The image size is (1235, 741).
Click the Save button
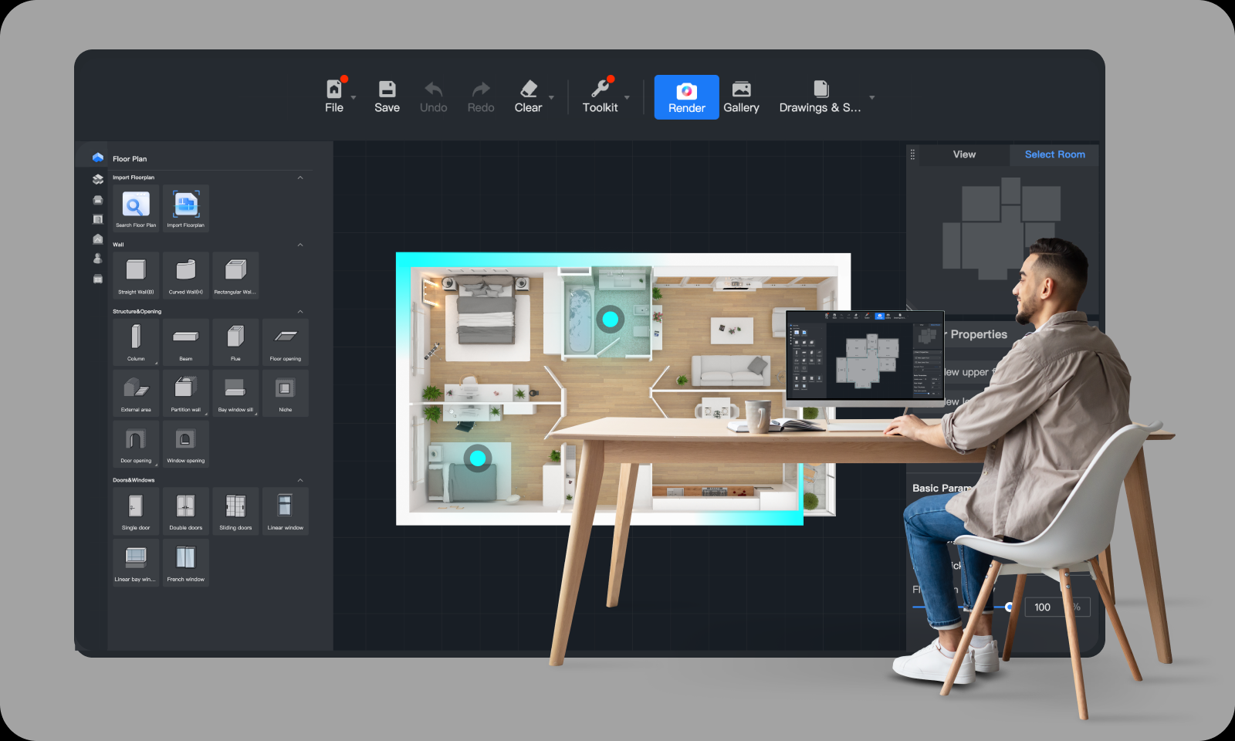[387, 96]
